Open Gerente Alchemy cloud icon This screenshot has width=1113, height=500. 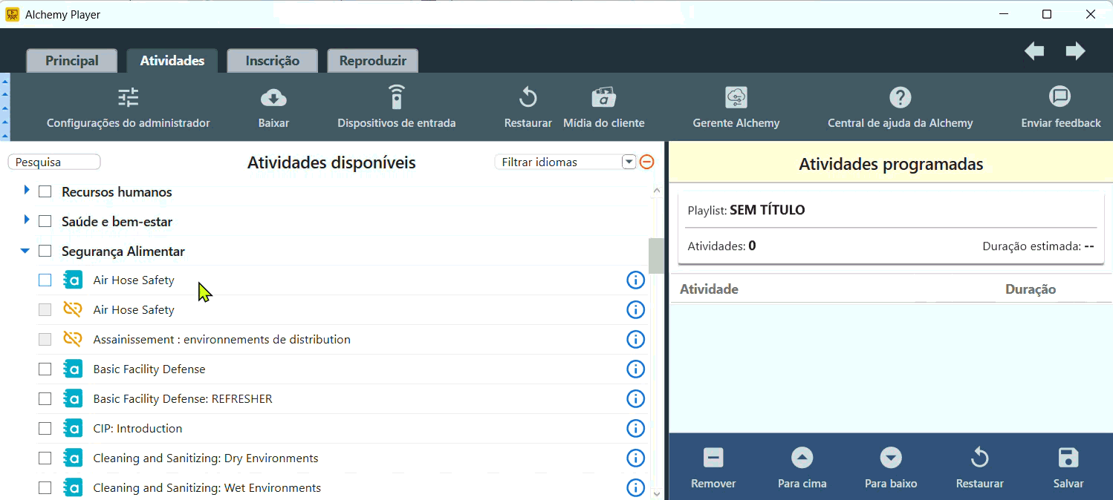pos(736,97)
